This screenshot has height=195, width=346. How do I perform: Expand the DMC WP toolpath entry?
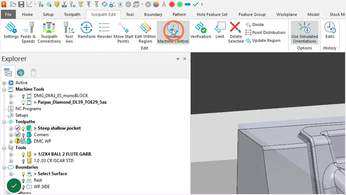11,141
